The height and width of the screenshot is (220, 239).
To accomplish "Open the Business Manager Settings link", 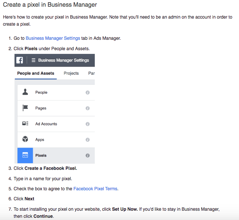I will [x=53, y=38].
